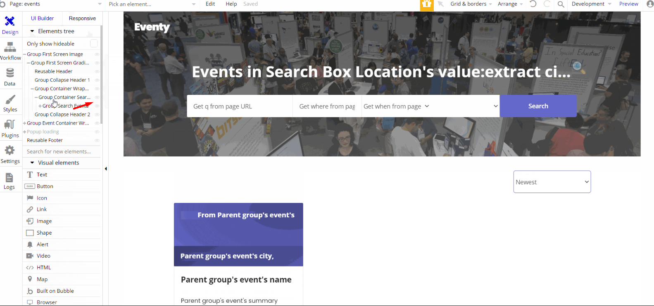
Task: Hide the Reusable Header element
Action: (97, 72)
